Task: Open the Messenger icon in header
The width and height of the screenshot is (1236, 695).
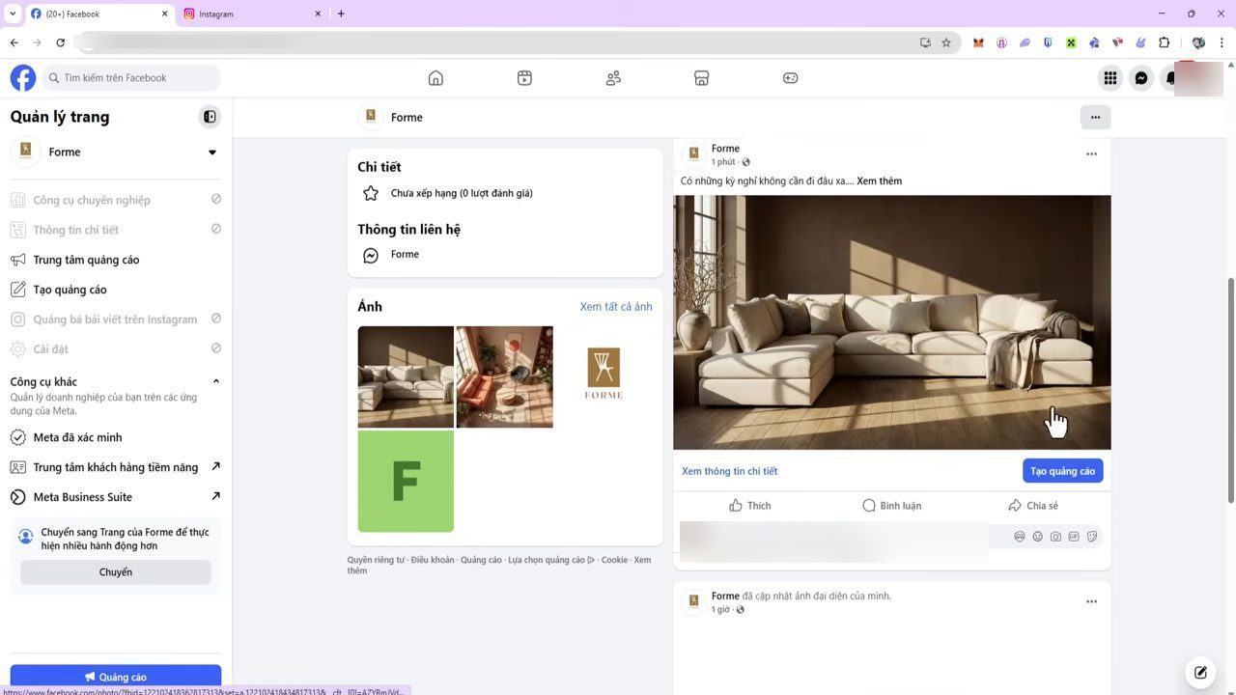Action: [1141, 78]
